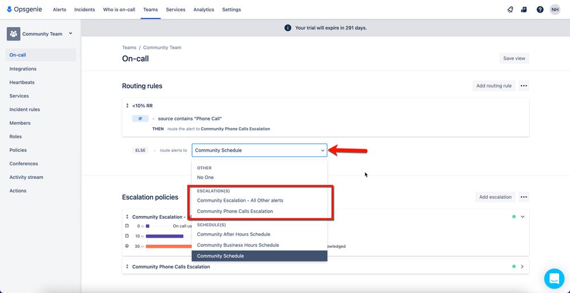Click reorder handle of Community Escalation policy
This screenshot has height=293, width=570.
127,217
